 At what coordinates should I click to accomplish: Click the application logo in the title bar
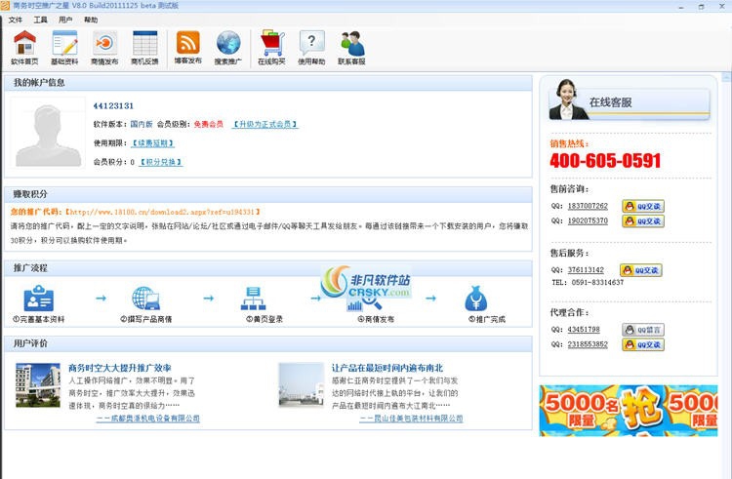tap(5, 6)
